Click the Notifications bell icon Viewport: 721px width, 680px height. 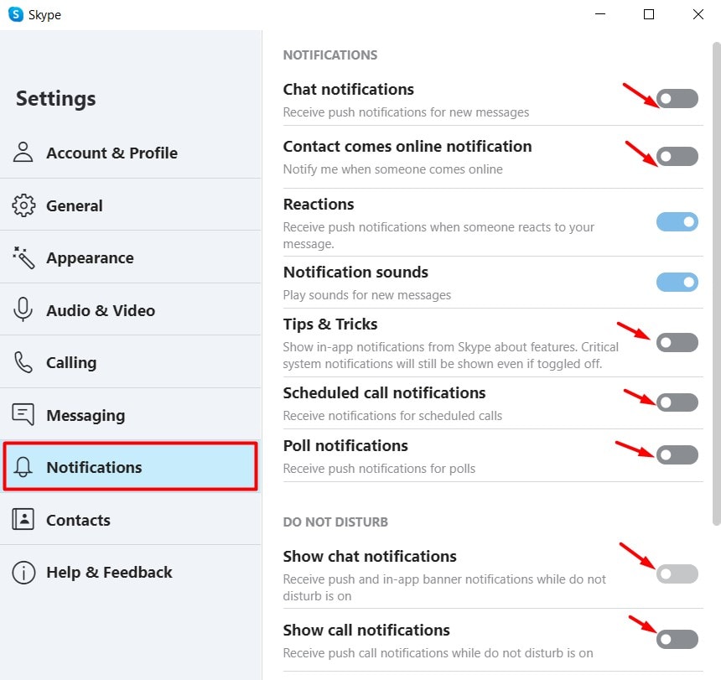(23, 467)
